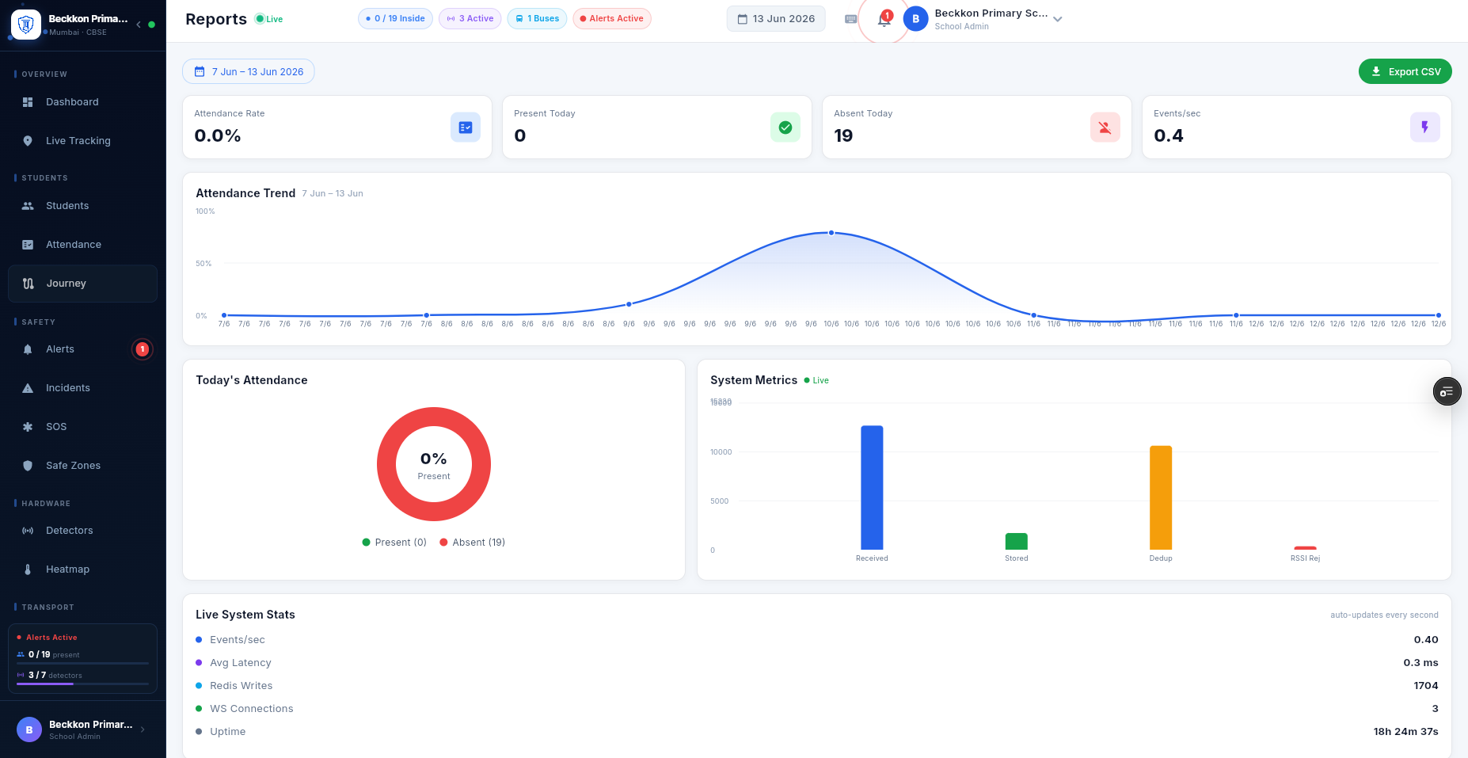The width and height of the screenshot is (1468, 758).
Task: Click the Absent Today red person icon
Action: [1105, 127]
